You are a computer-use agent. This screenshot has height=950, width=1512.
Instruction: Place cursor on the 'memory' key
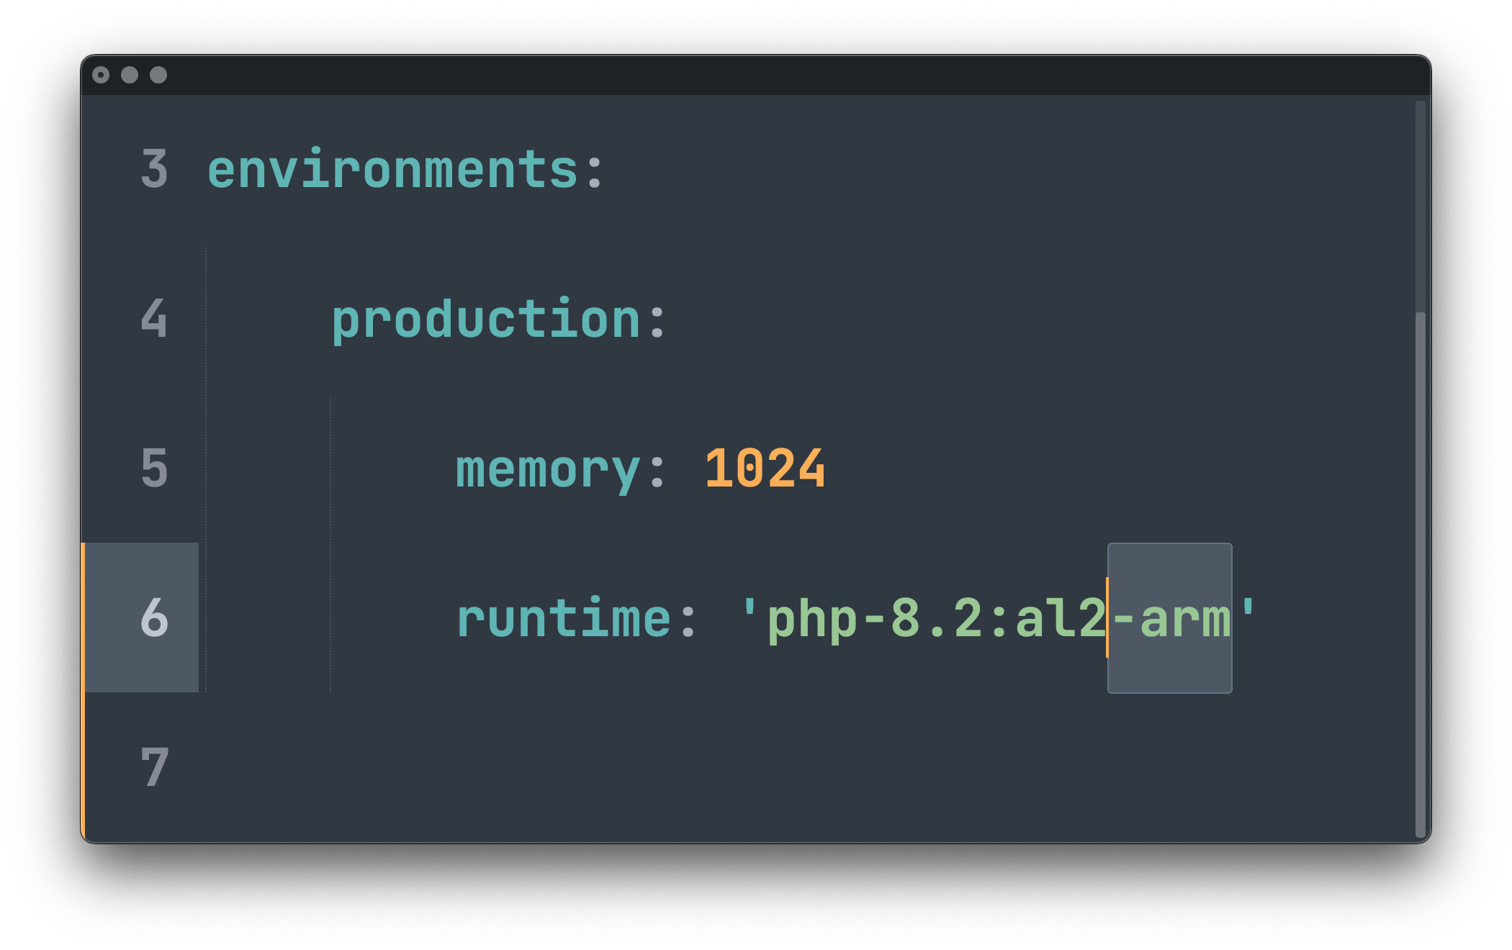(547, 470)
